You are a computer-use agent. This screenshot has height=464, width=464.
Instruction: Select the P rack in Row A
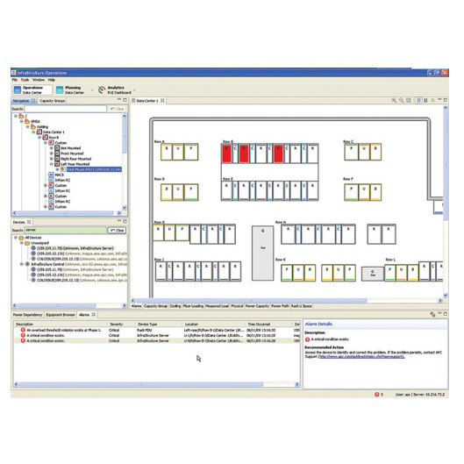coord(191,152)
